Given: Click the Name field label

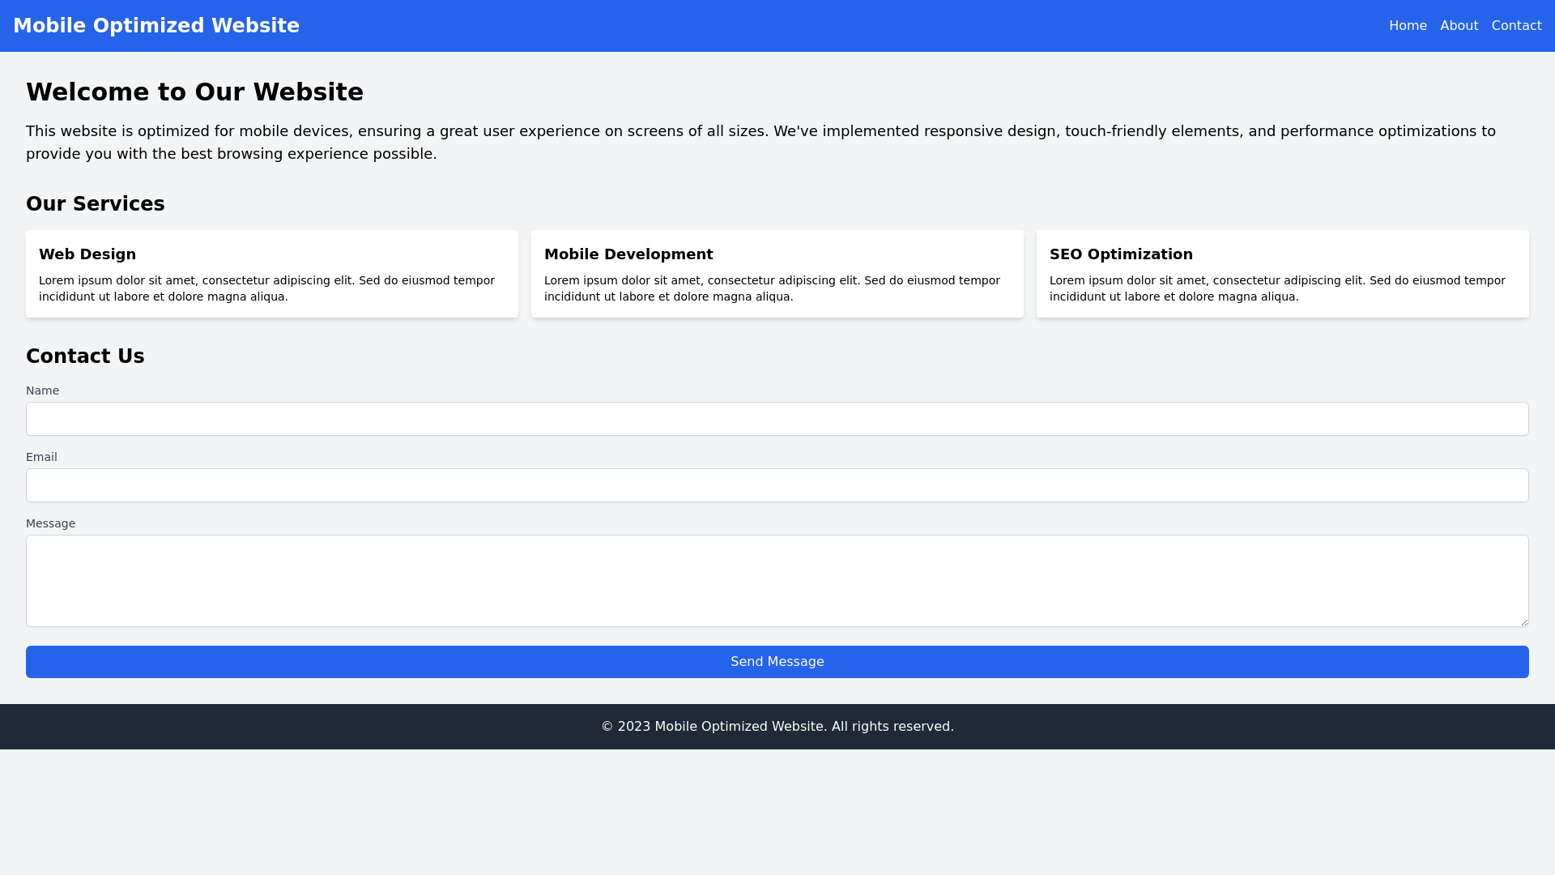Looking at the screenshot, I should click(x=42, y=391).
